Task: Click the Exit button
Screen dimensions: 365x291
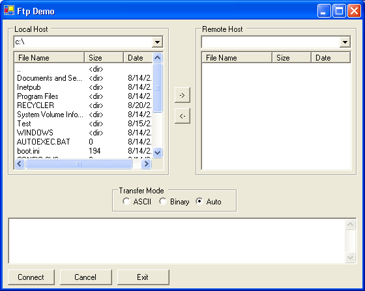Action: [143, 277]
